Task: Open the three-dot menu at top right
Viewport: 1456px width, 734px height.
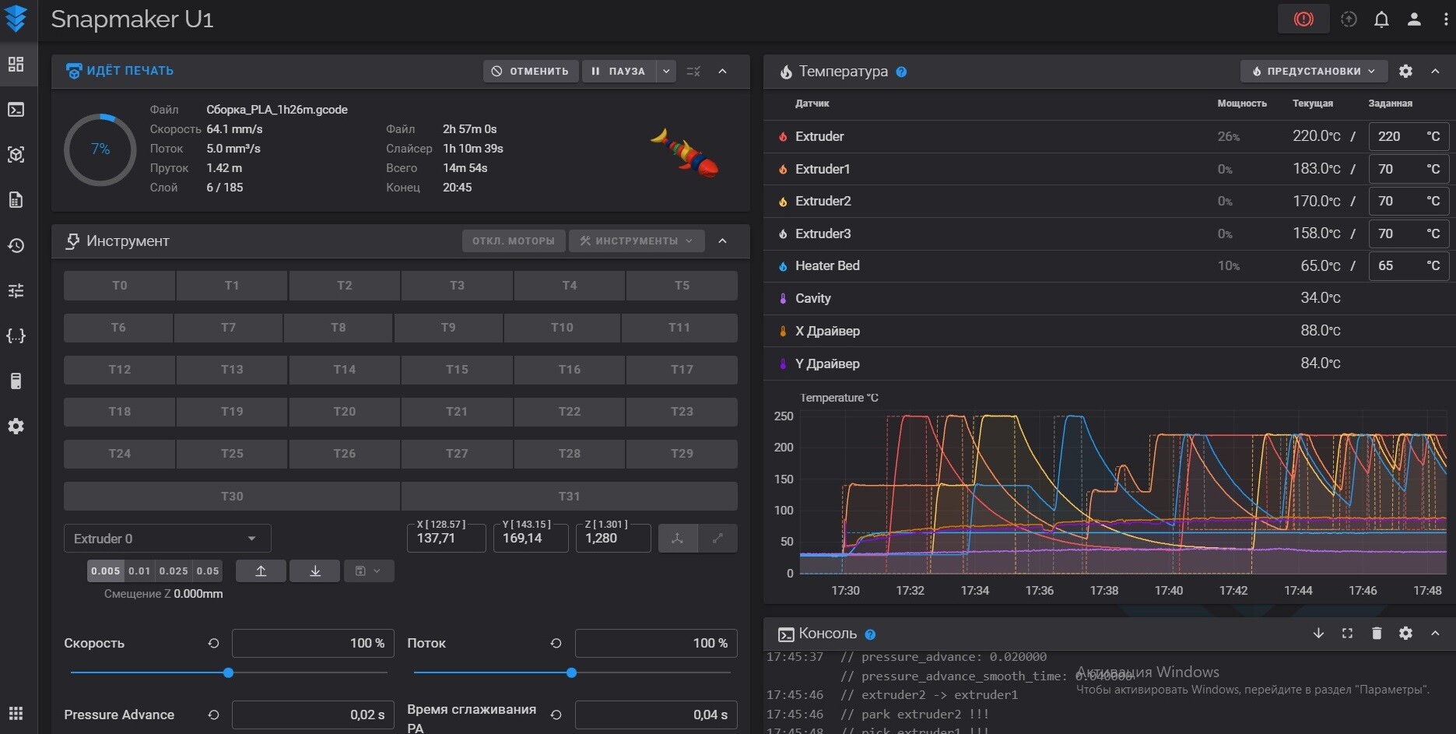Action: pos(1445,19)
